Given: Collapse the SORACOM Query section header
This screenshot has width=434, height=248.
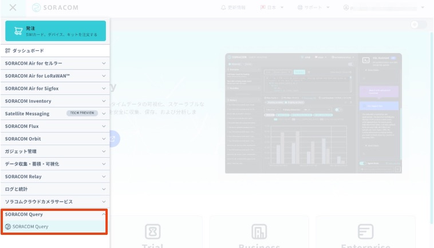Looking at the screenshot, I should (x=54, y=214).
